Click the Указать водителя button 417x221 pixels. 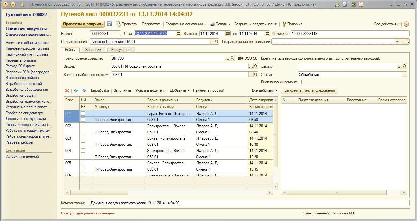coord(150,90)
